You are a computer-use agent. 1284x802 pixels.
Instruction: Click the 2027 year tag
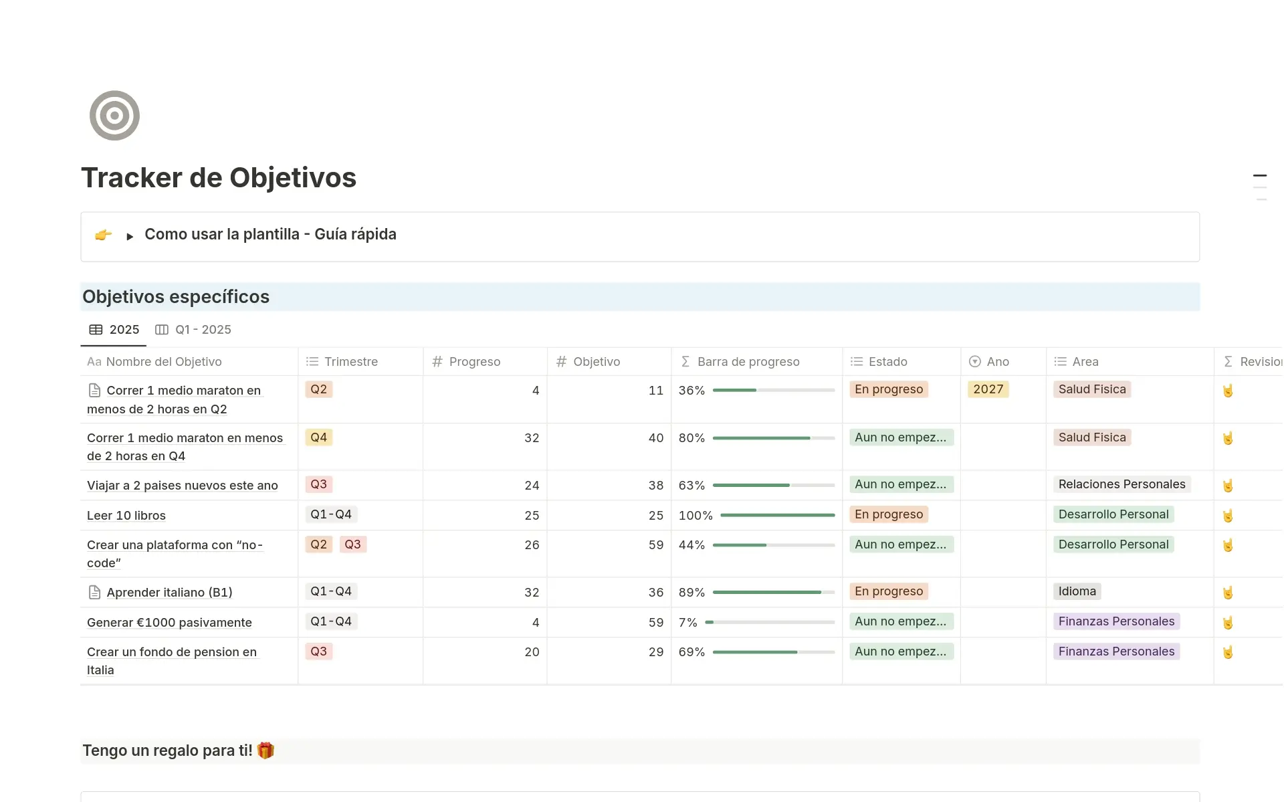pos(988,389)
